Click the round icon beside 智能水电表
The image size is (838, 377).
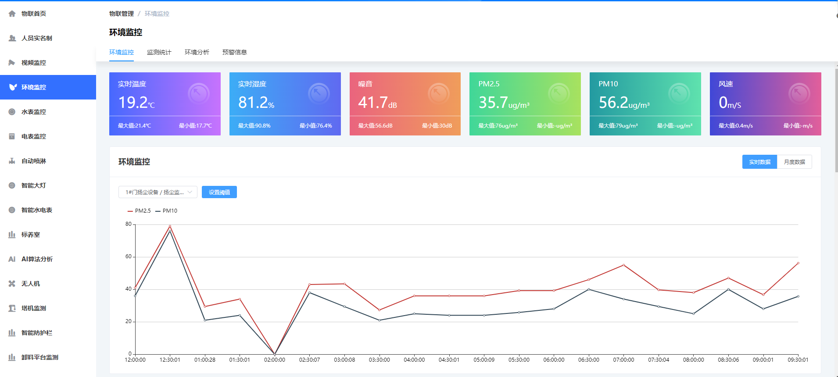pos(12,210)
